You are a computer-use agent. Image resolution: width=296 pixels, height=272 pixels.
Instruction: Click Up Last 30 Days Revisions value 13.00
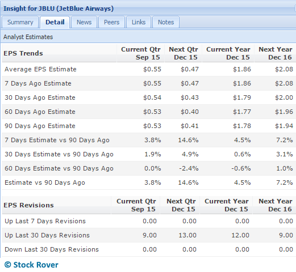click(187, 235)
